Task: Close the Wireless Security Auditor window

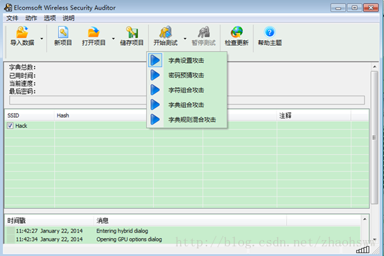Action: (x=371, y=8)
